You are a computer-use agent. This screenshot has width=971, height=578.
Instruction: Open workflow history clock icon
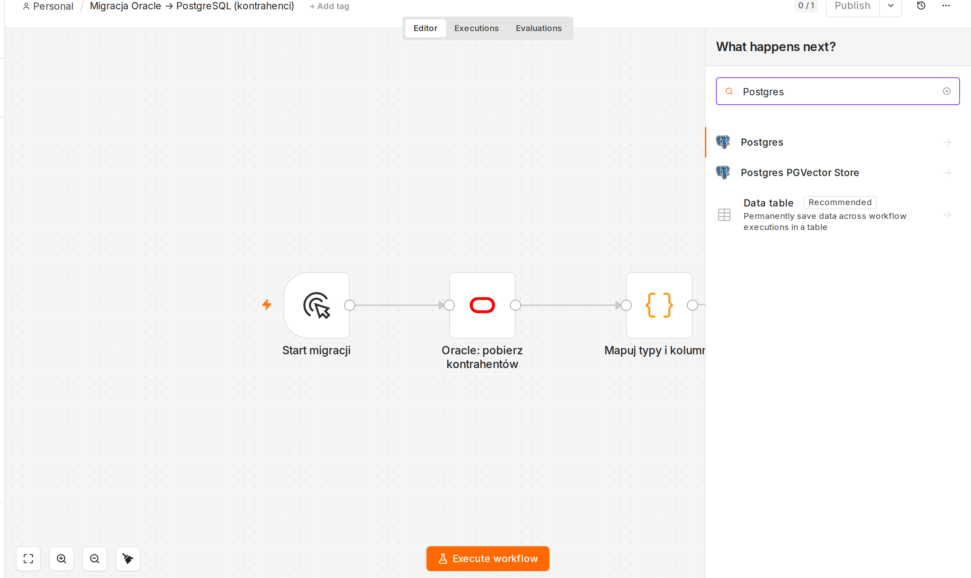921,6
